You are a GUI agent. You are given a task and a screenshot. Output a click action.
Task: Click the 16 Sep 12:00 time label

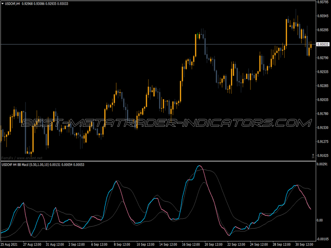(x=191, y=245)
